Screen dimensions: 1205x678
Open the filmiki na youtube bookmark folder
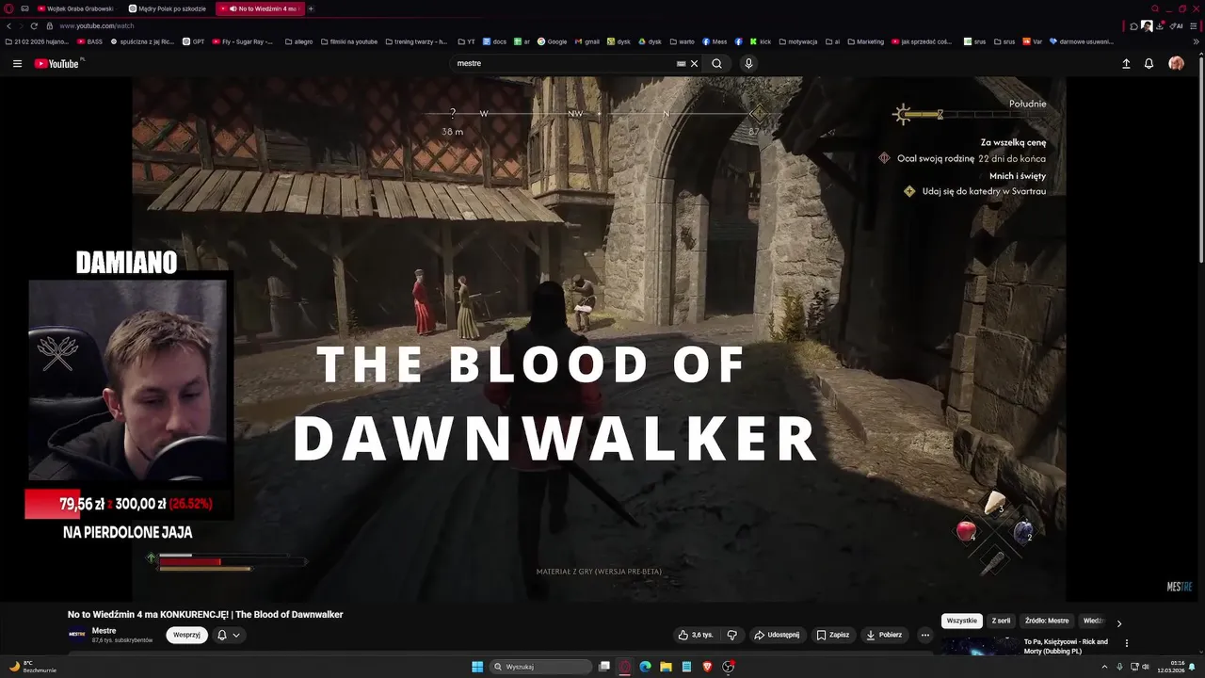point(348,41)
